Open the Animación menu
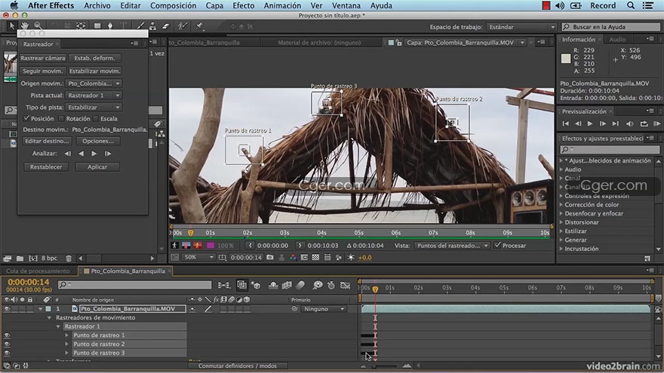This screenshot has width=664, height=373. [x=282, y=5]
